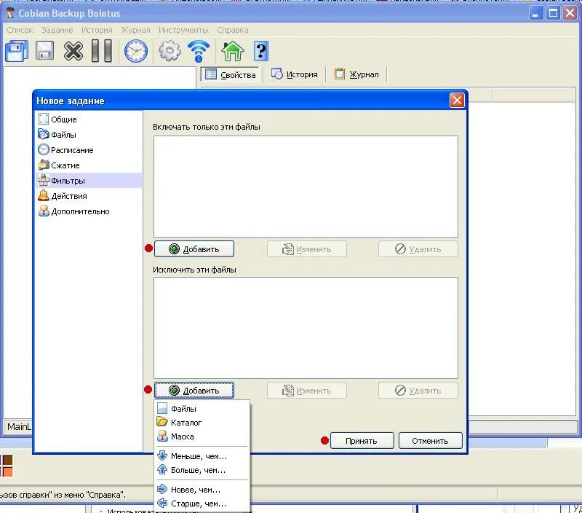Open the Список menu
The image size is (582, 513).
pos(20,30)
